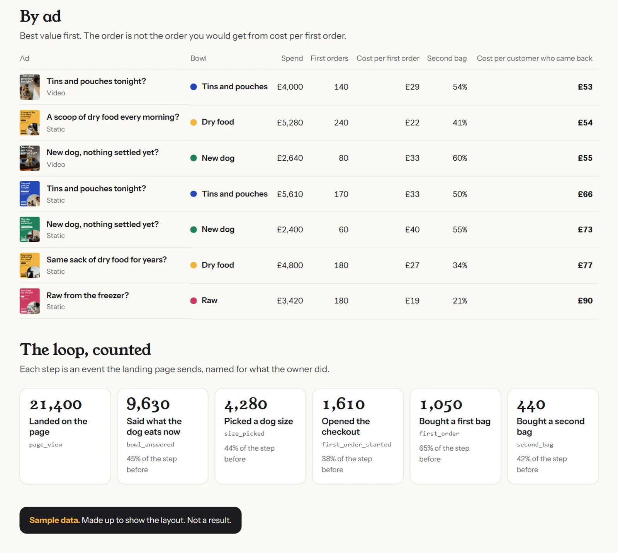Open the 'A scoop of dry food every morning?' thumbnail

(30, 123)
